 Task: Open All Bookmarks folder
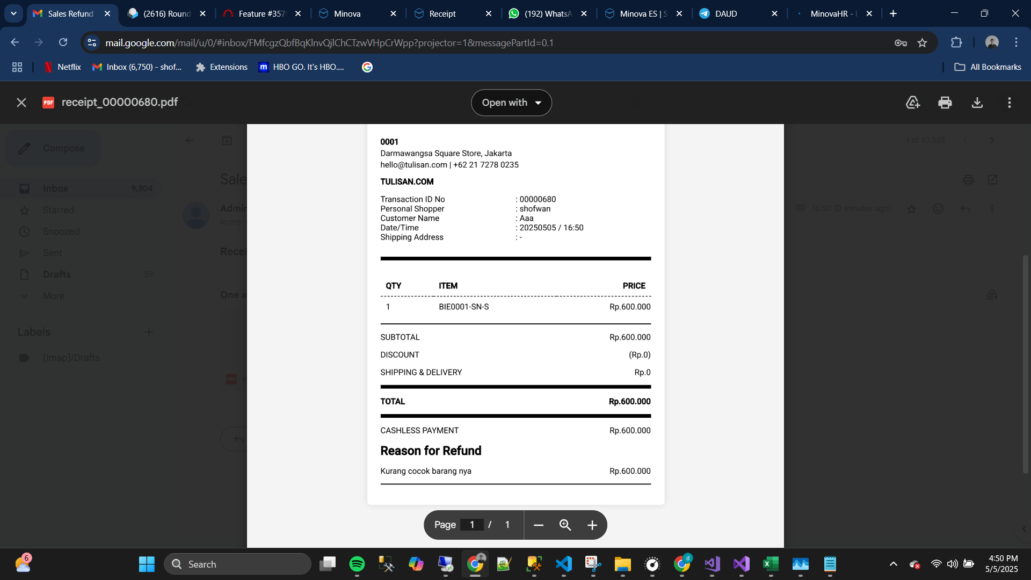pos(988,67)
